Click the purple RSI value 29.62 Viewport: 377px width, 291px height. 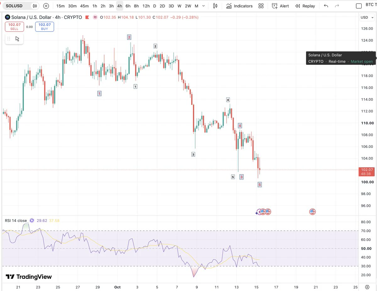(42, 221)
